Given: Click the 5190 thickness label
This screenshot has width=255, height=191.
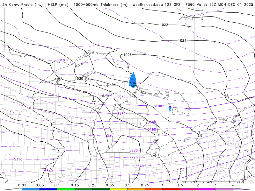Looking at the screenshot, I should pyautogui.click(x=152, y=130).
